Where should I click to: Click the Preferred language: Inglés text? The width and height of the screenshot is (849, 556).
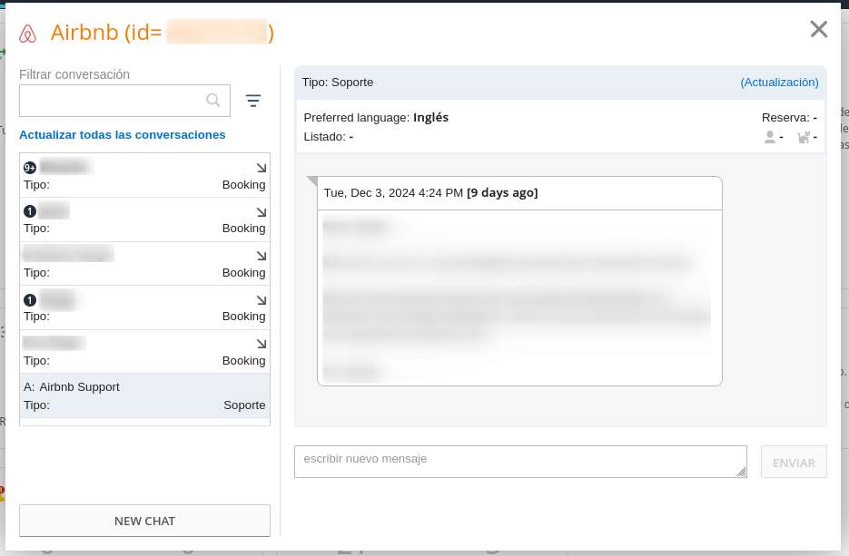[x=376, y=118]
